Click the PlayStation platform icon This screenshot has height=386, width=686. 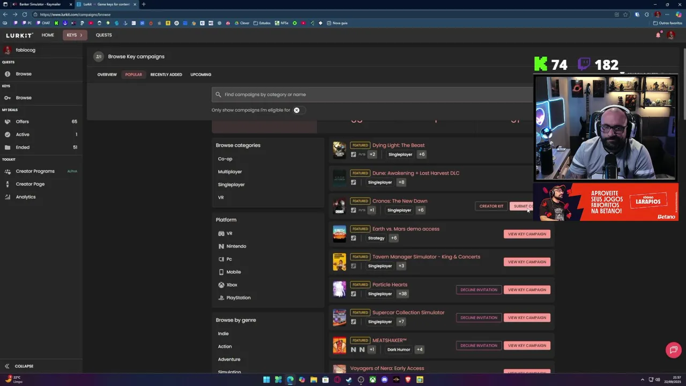[x=221, y=298]
